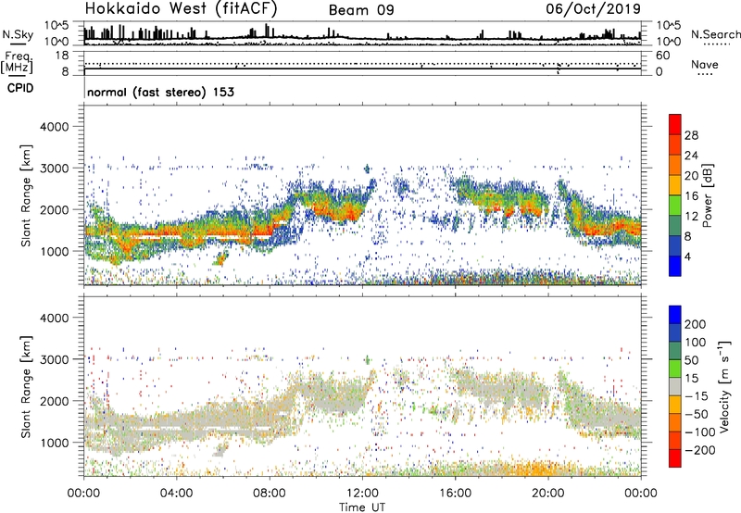The width and height of the screenshot is (741, 513).
Task: Click the '4' power colorbar value
Action: 688,256
